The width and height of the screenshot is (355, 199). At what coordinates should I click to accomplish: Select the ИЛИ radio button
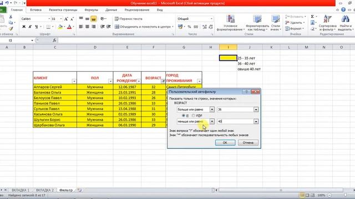tap(194, 116)
